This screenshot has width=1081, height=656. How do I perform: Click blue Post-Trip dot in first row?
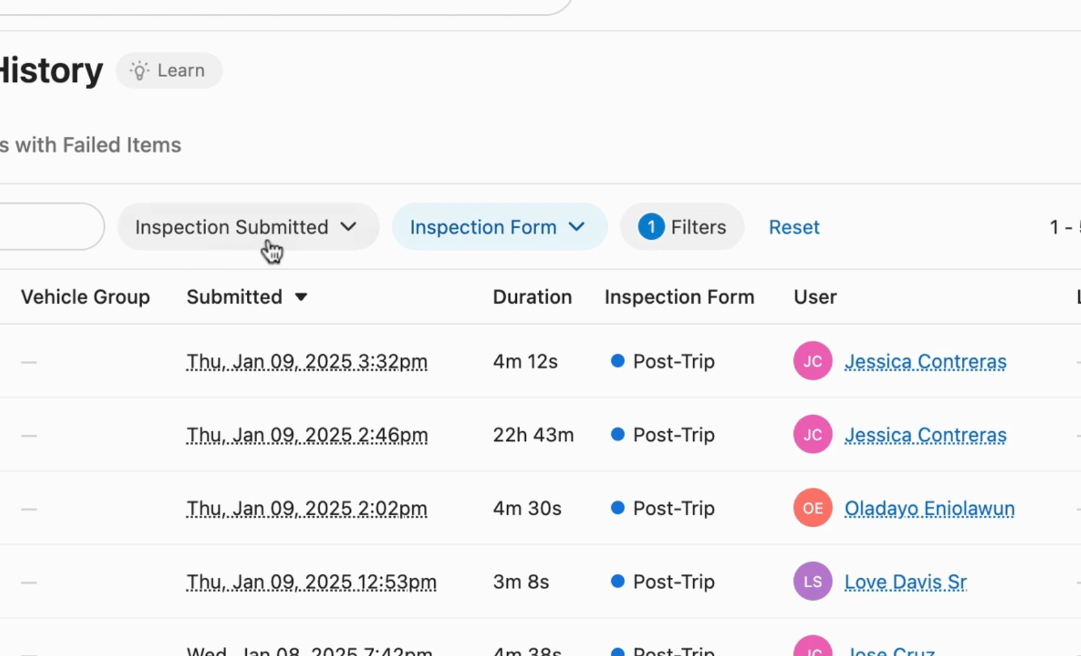tap(618, 361)
